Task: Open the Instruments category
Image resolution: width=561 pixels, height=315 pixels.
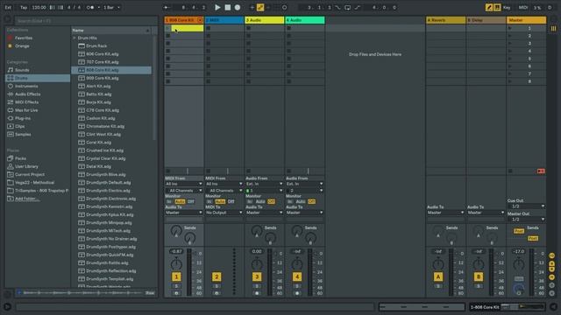Action: 26,86
